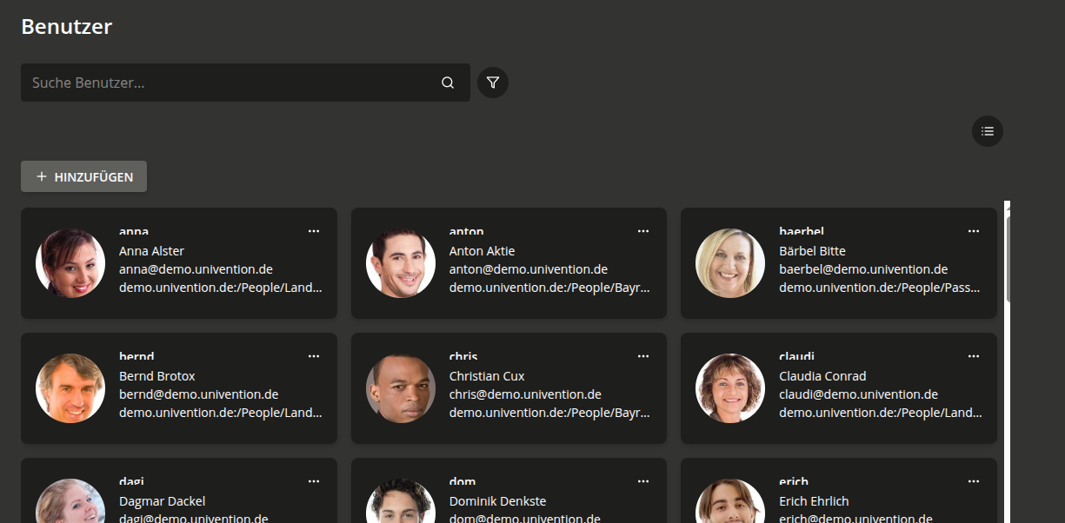This screenshot has height=523, width=1065.
Task: Open more actions for dagi
Action: (314, 481)
